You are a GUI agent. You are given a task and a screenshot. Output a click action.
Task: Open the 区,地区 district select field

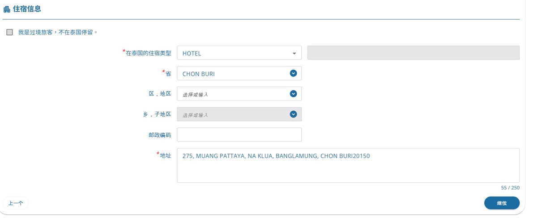coord(239,94)
